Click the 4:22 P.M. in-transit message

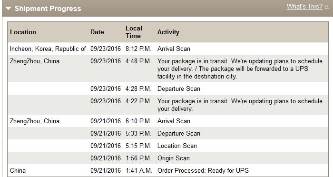tap(240, 105)
